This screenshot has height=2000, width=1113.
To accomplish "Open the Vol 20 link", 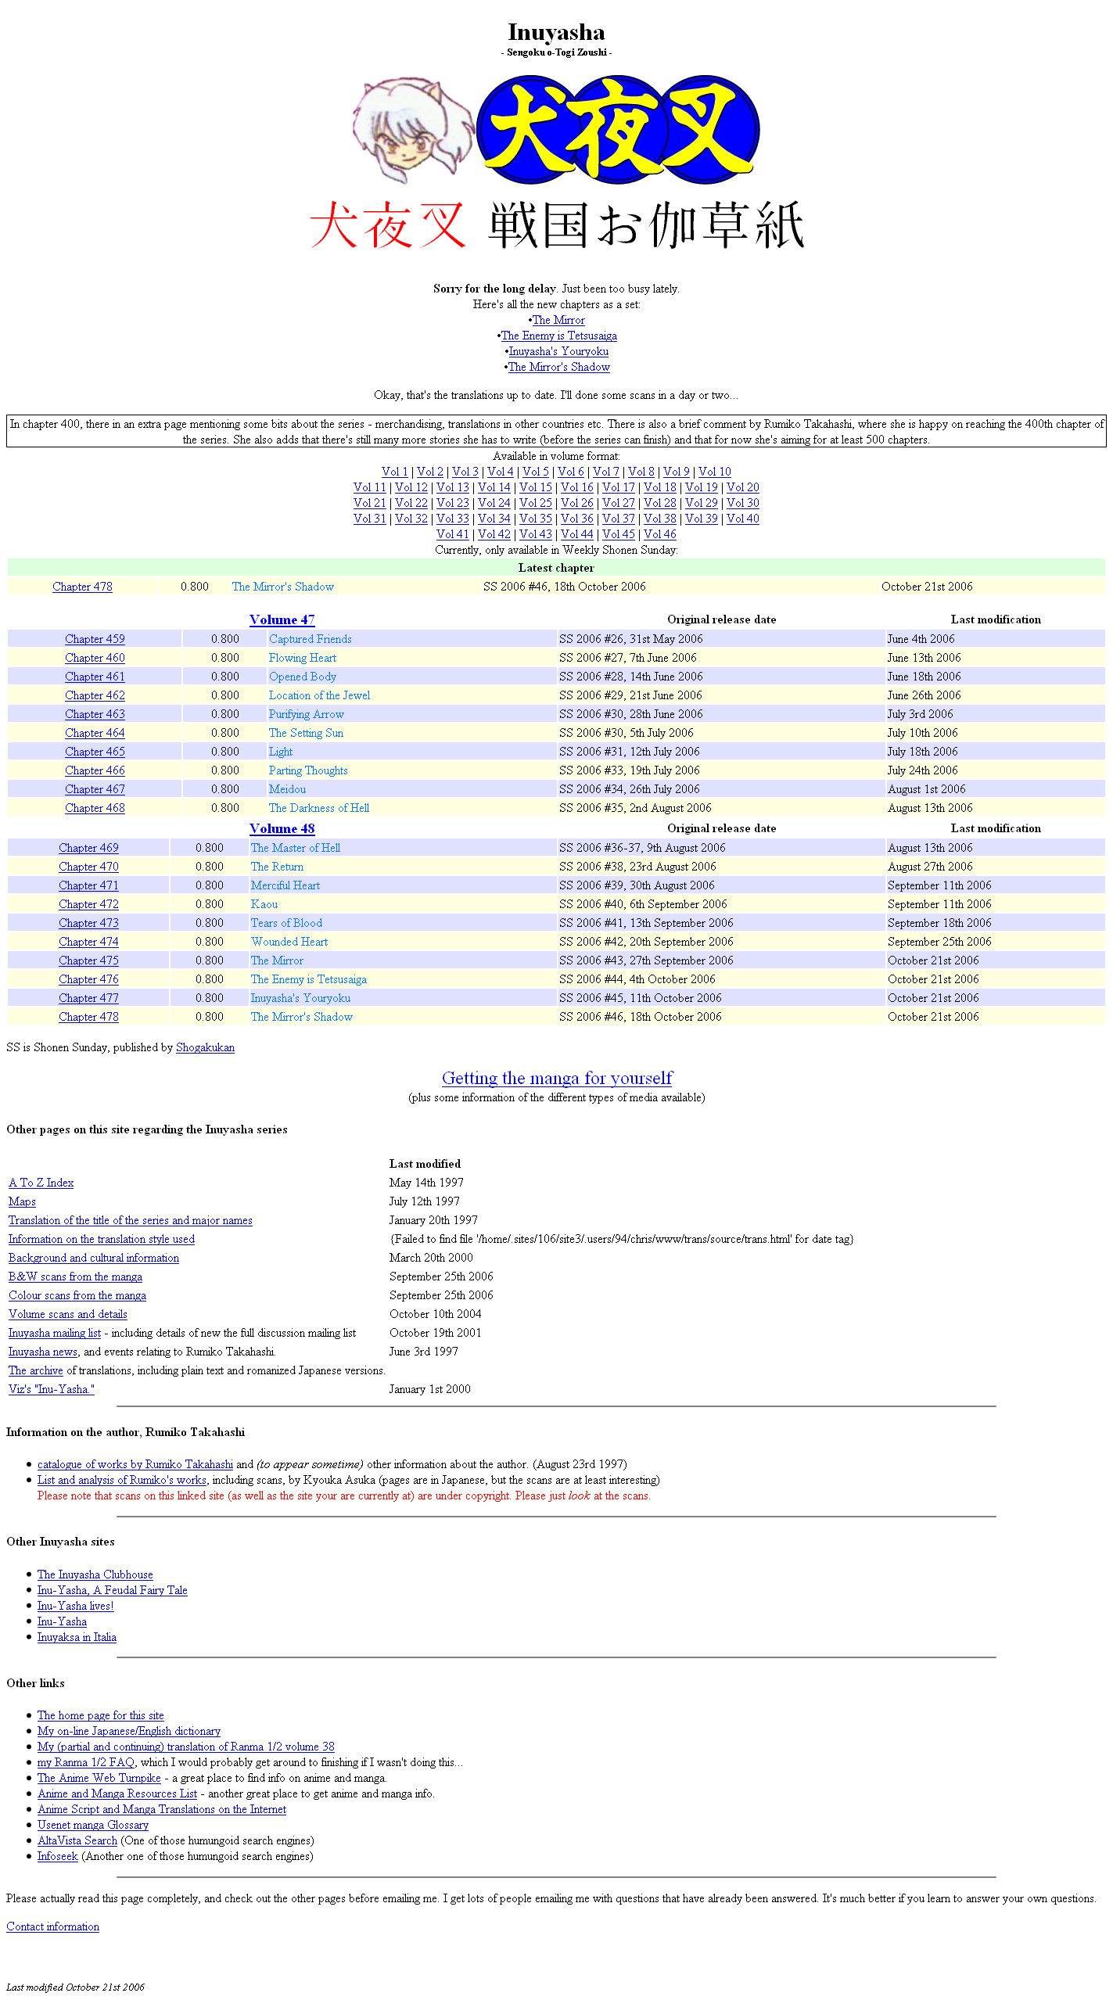I will click(743, 487).
